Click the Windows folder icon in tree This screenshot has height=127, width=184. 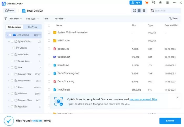pyautogui.click(x=16, y=94)
